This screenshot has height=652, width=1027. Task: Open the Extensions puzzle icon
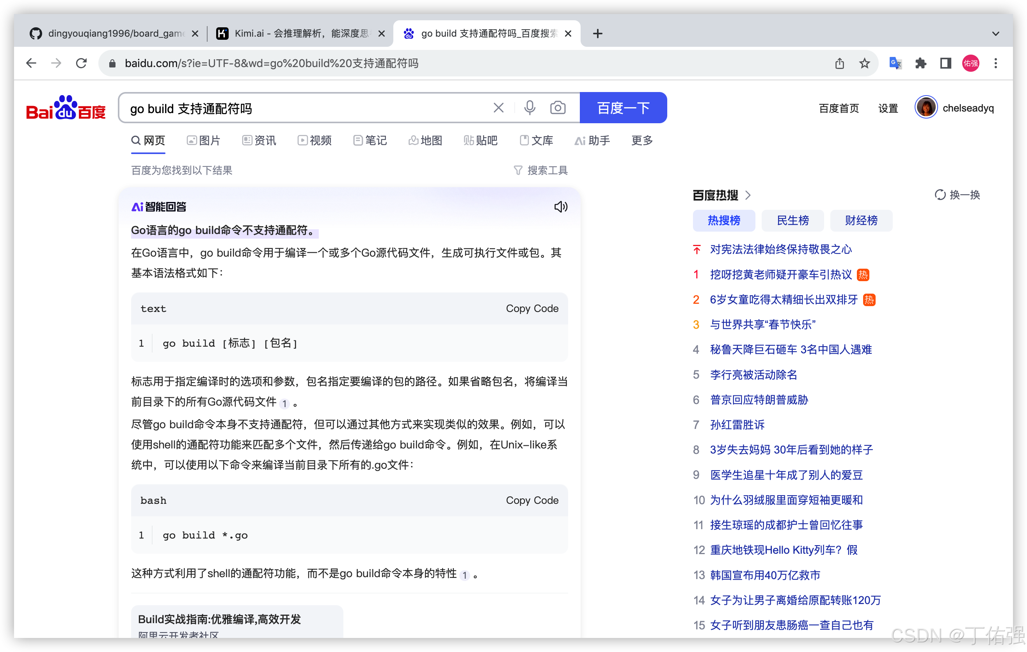(921, 64)
